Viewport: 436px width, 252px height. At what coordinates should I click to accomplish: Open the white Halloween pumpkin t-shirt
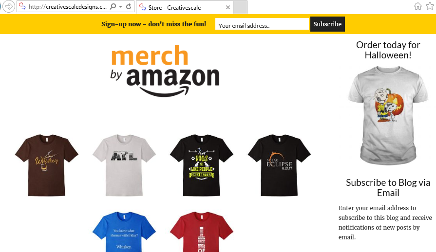coord(388,115)
